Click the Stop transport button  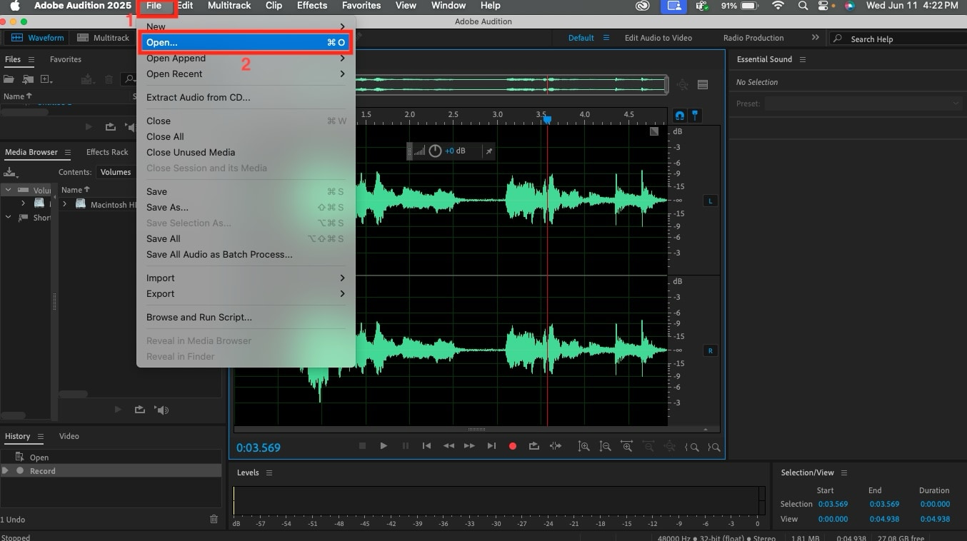pyautogui.click(x=362, y=446)
